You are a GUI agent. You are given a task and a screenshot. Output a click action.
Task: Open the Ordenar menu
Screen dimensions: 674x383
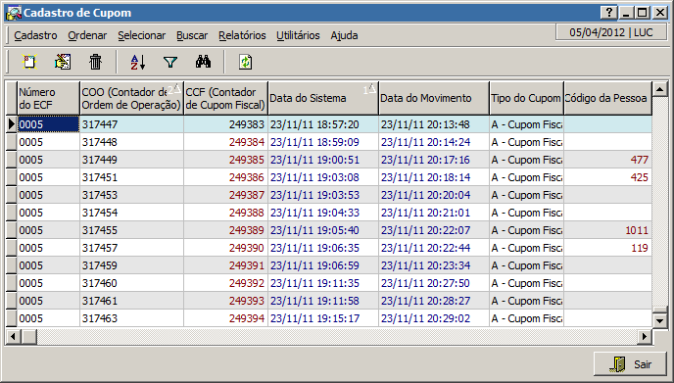(x=87, y=35)
